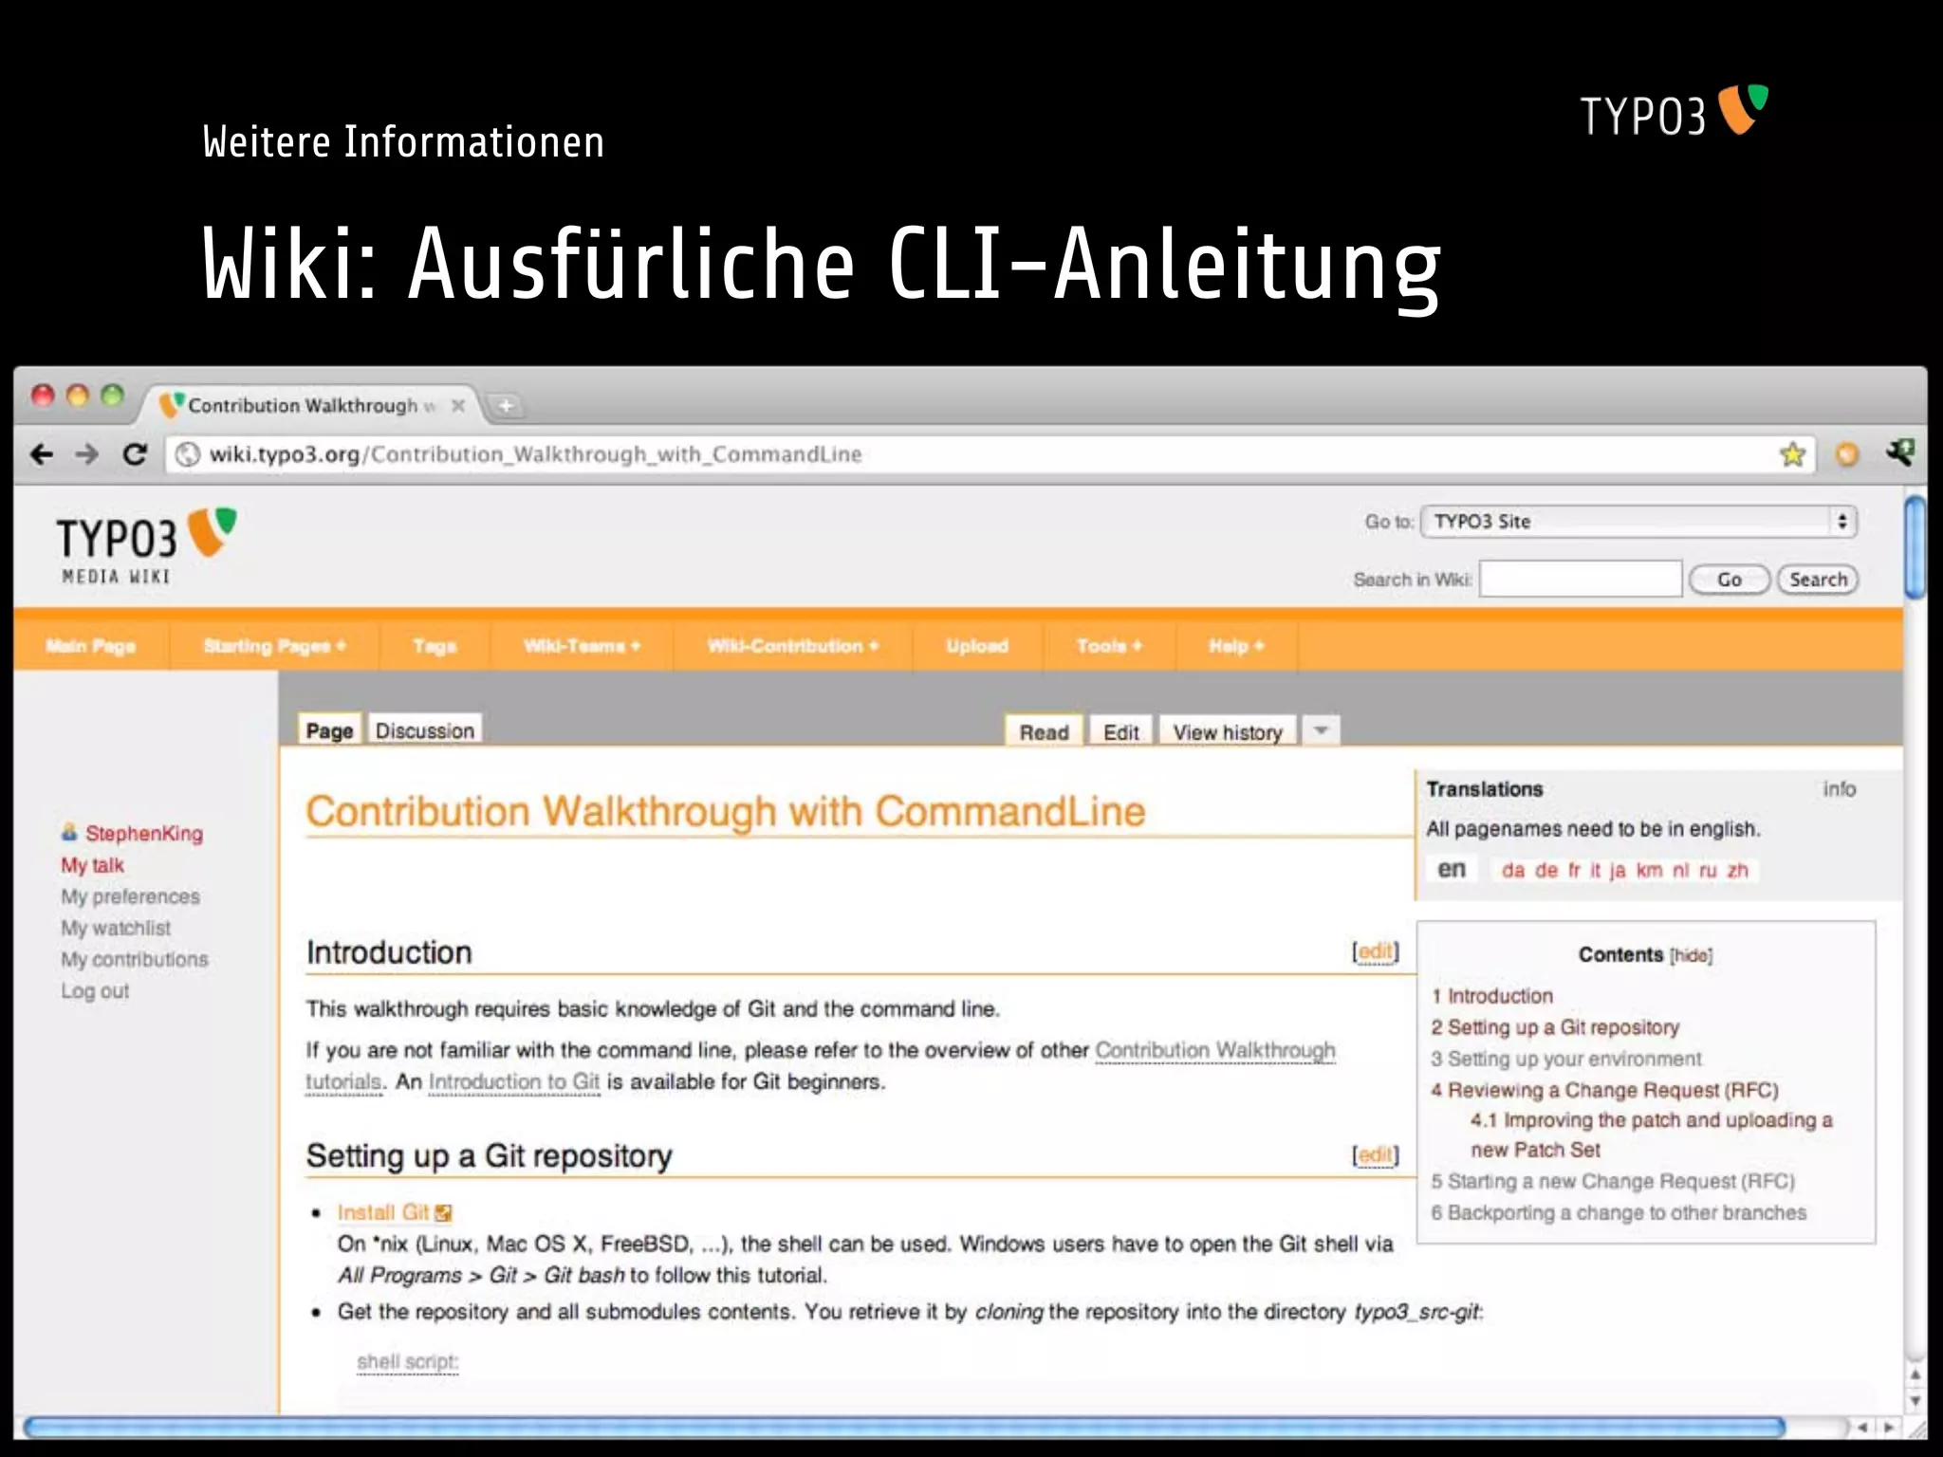1943x1457 pixels.
Task: Edit the Introduction section
Action: (x=1376, y=951)
